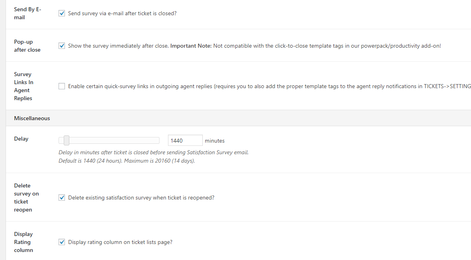Click the right end of the Delay slider track
Image resolution: width=471 pixels, height=260 pixels.
pos(158,140)
